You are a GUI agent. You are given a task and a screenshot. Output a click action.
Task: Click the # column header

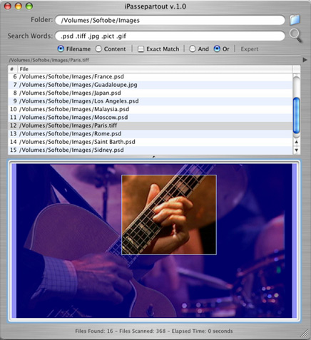coord(12,69)
